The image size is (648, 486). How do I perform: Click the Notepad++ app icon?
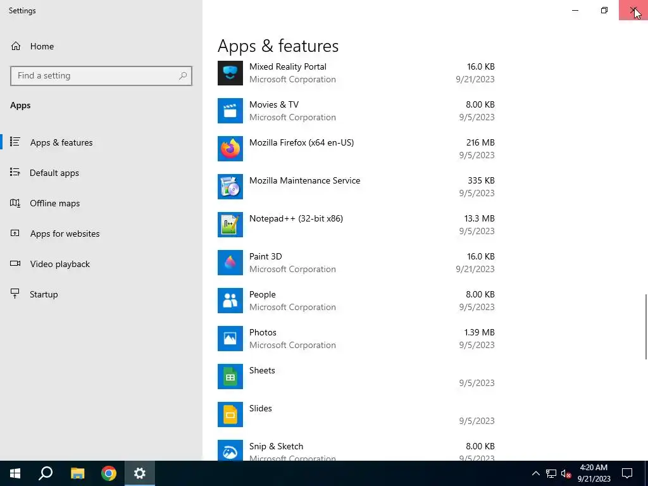tap(230, 225)
